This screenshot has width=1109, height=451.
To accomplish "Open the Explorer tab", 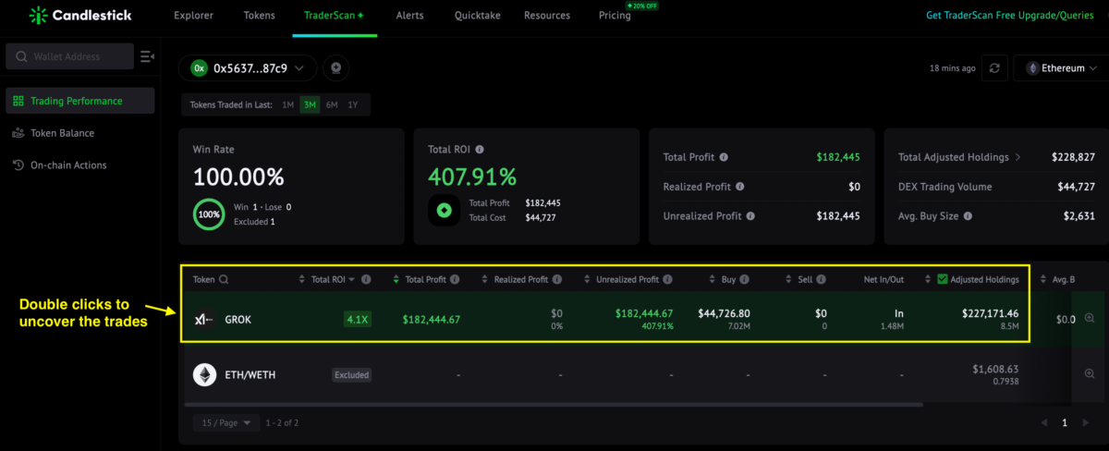I will click(x=193, y=16).
